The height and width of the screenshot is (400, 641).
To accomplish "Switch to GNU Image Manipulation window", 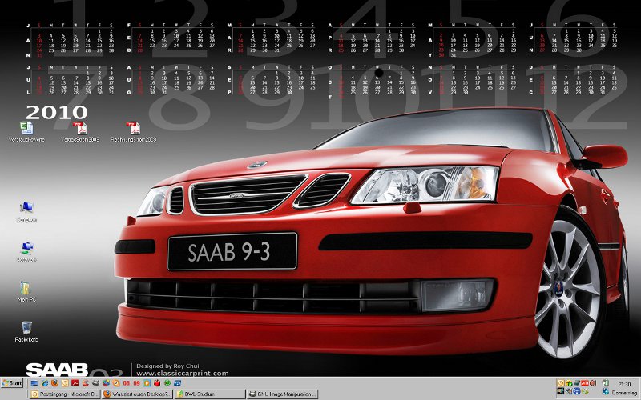I will point(282,394).
